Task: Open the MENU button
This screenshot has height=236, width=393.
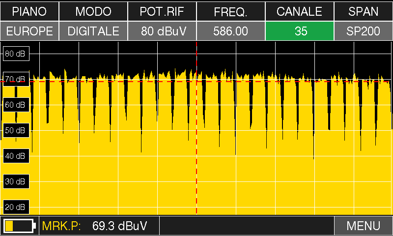Action: [x=364, y=226]
